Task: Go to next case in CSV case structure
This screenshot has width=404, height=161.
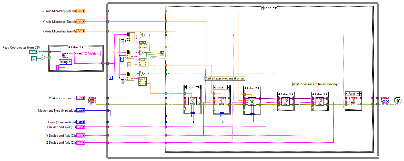Action: [x=83, y=47]
